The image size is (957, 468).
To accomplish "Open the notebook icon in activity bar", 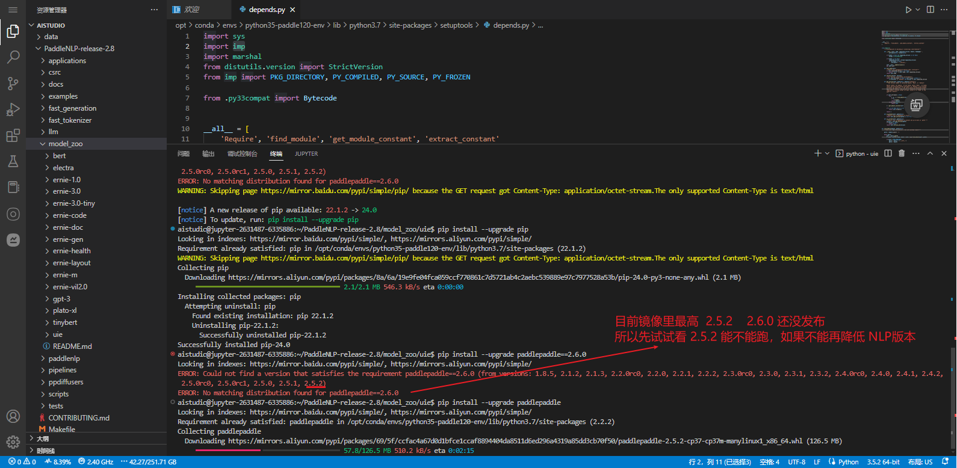I will pos(13,187).
